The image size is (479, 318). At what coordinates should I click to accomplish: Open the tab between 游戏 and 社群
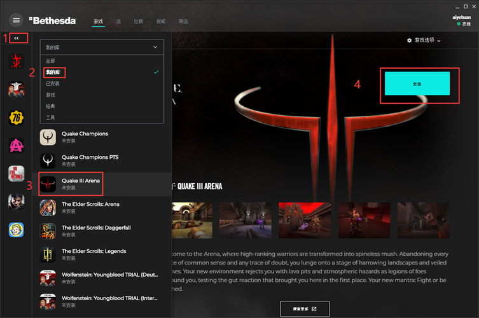tap(118, 22)
